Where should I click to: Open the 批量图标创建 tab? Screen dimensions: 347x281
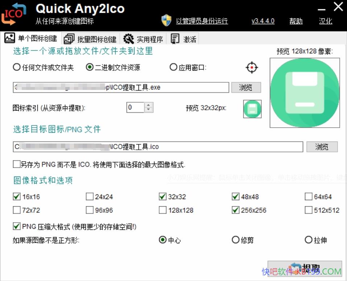pyautogui.click(x=91, y=39)
